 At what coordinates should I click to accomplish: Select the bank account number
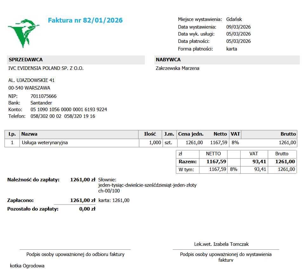click(69, 110)
